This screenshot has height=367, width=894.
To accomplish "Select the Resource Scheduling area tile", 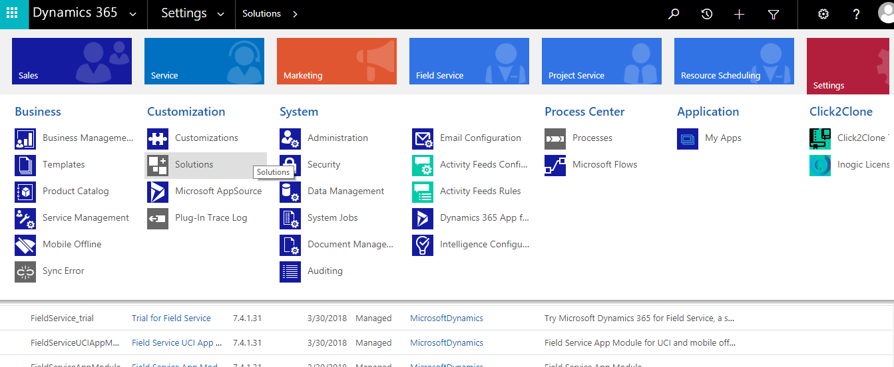I will 734,61.
